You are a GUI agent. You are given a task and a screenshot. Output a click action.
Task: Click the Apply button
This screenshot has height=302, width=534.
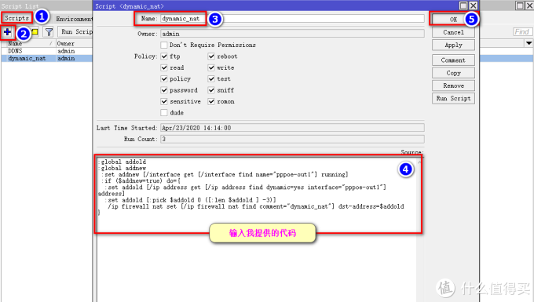click(x=453, y=45)
